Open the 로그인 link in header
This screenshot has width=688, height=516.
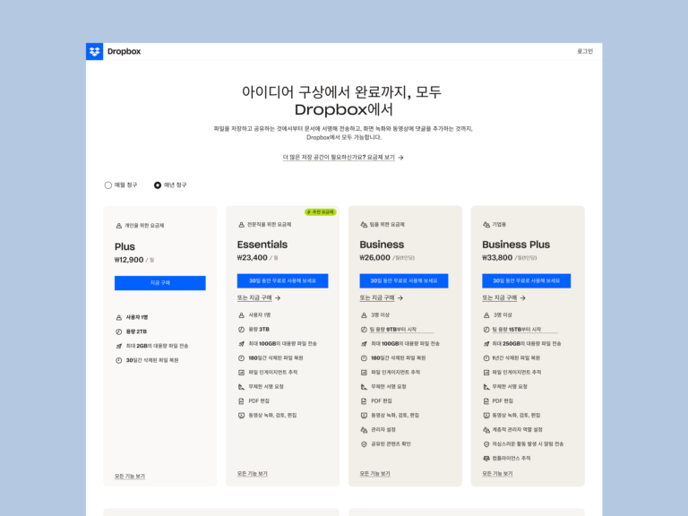click(x=584, y=51)
